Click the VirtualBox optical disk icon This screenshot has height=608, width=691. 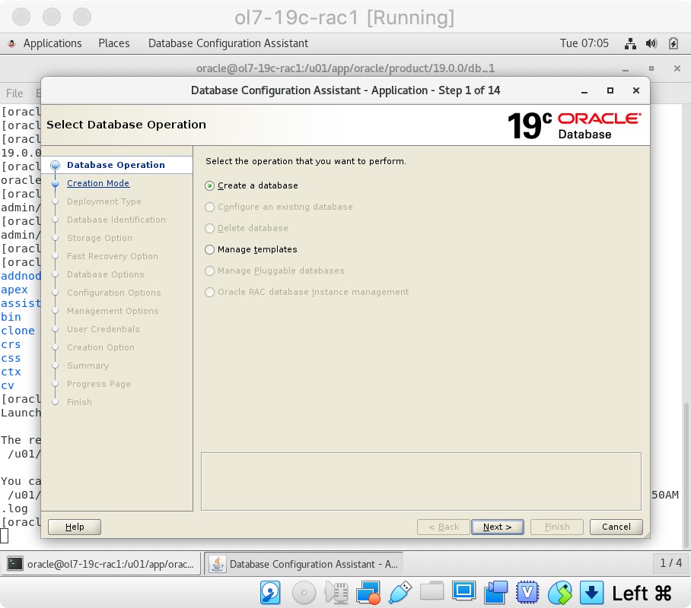tap(304, 593)
